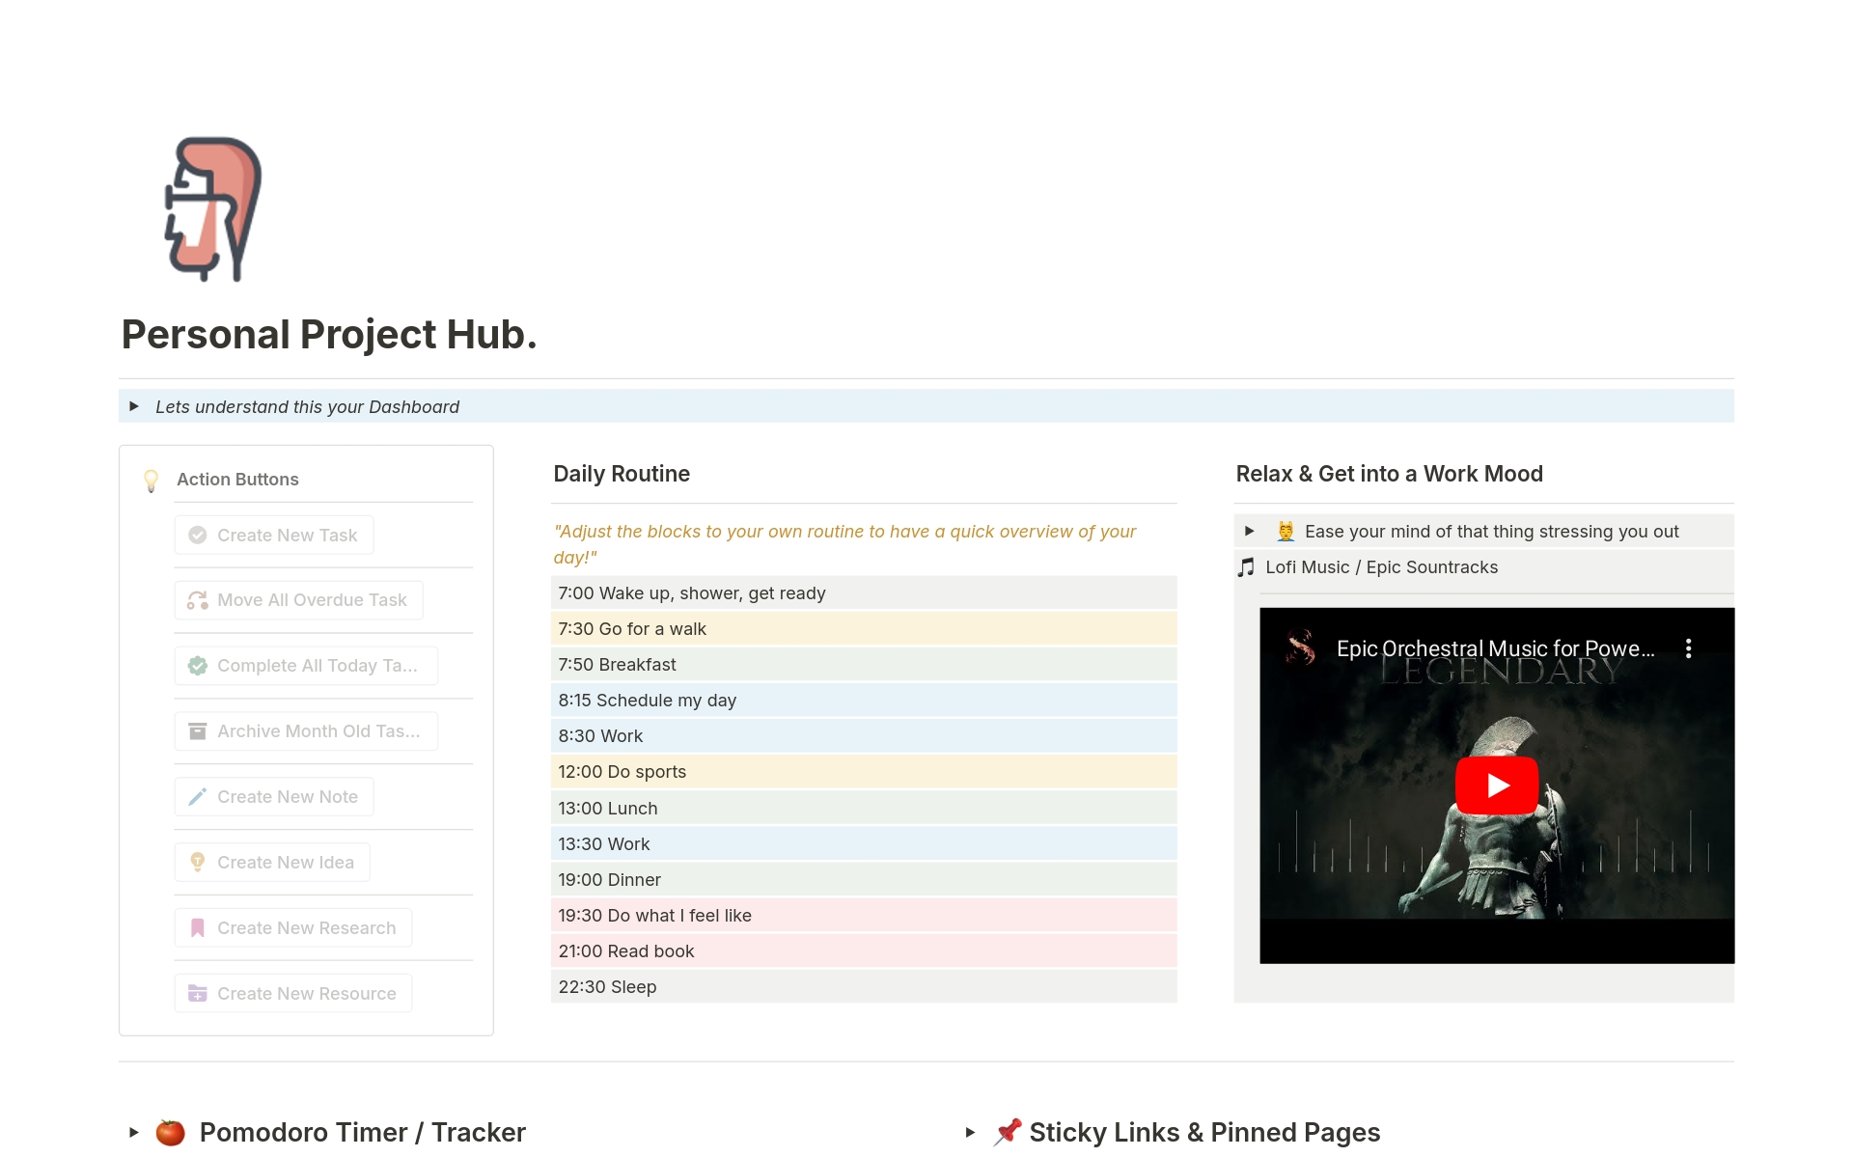Viewport: 1853px width, 1157px height.
Task: Click the yellow '12:00 Do sports' routine block
Action: tap(863, 772)
